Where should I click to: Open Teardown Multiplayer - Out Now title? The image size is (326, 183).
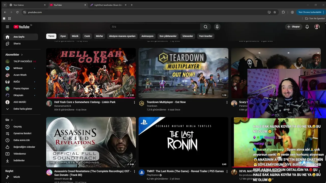point(166,102)
